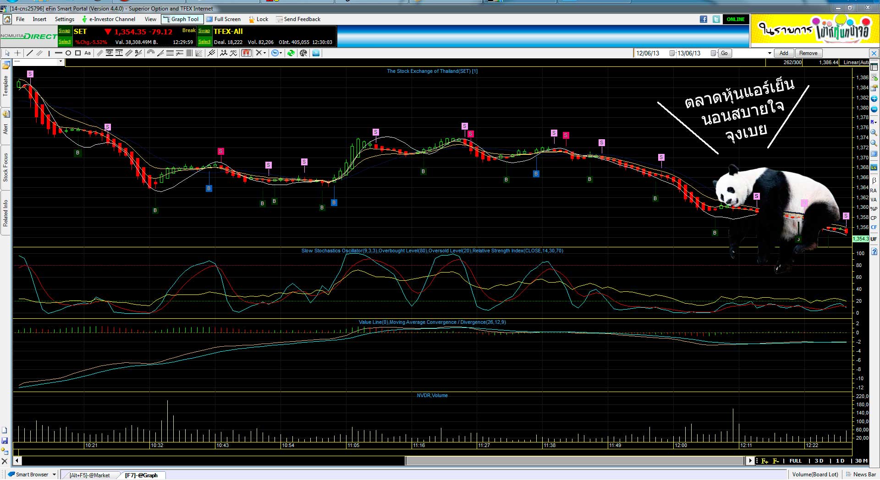880x480 pixels.
Task: Expand the delete X tool dropdown arrow
Action: 265,53
